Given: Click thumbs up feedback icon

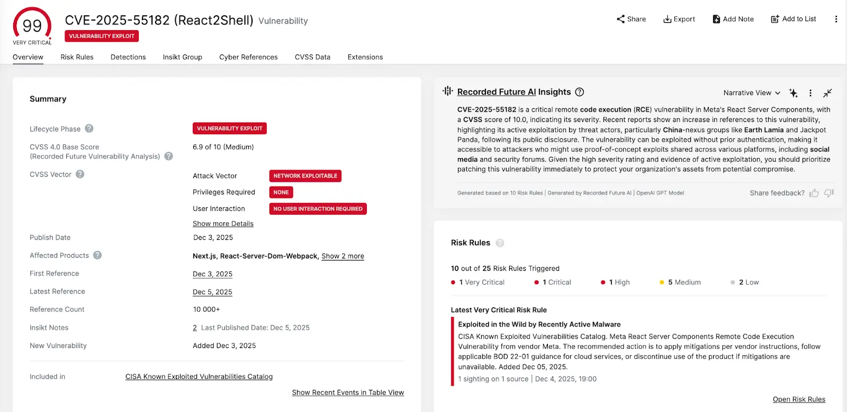Looking at the screenshot, I should click(x=814, y=193).
